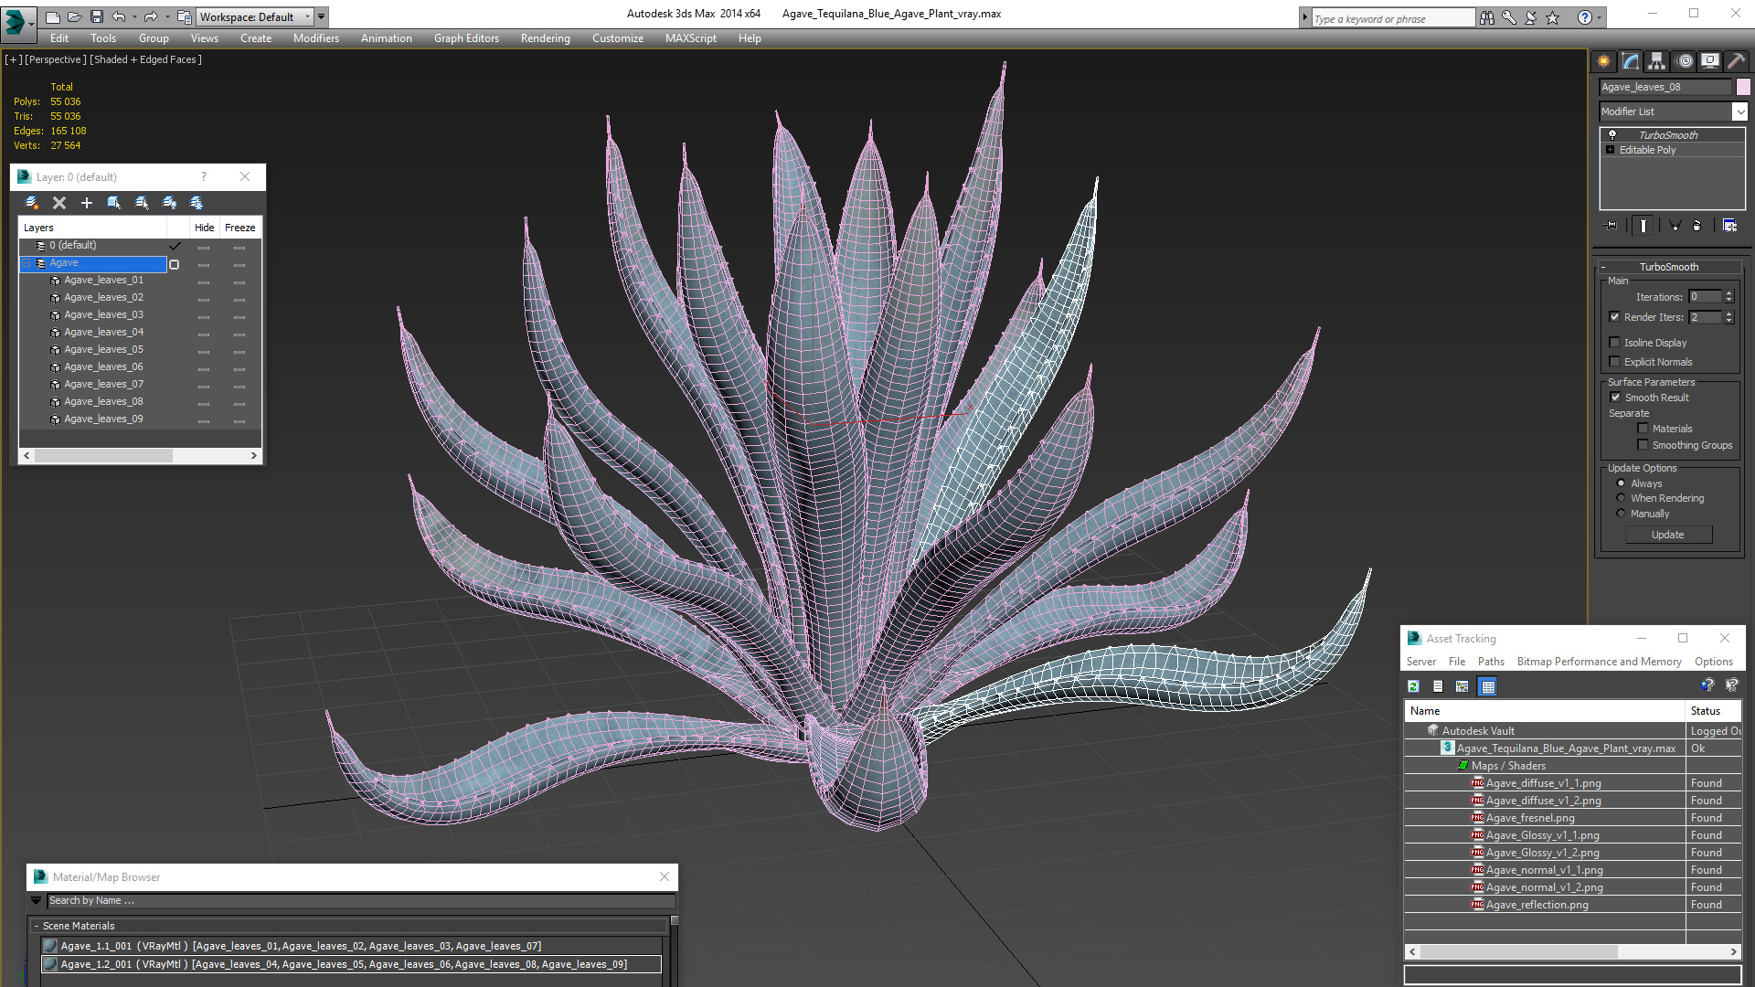Save the scene with floppy disk icon
1755x987 pixels.
pyautogui.click(x=97, y=16)
